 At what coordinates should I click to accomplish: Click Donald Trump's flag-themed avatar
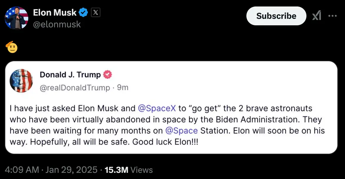[x=21, y=81]
